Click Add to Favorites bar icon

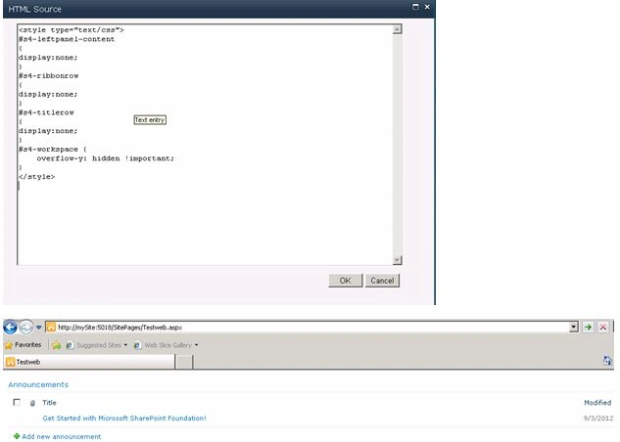[x=56, y=345]
